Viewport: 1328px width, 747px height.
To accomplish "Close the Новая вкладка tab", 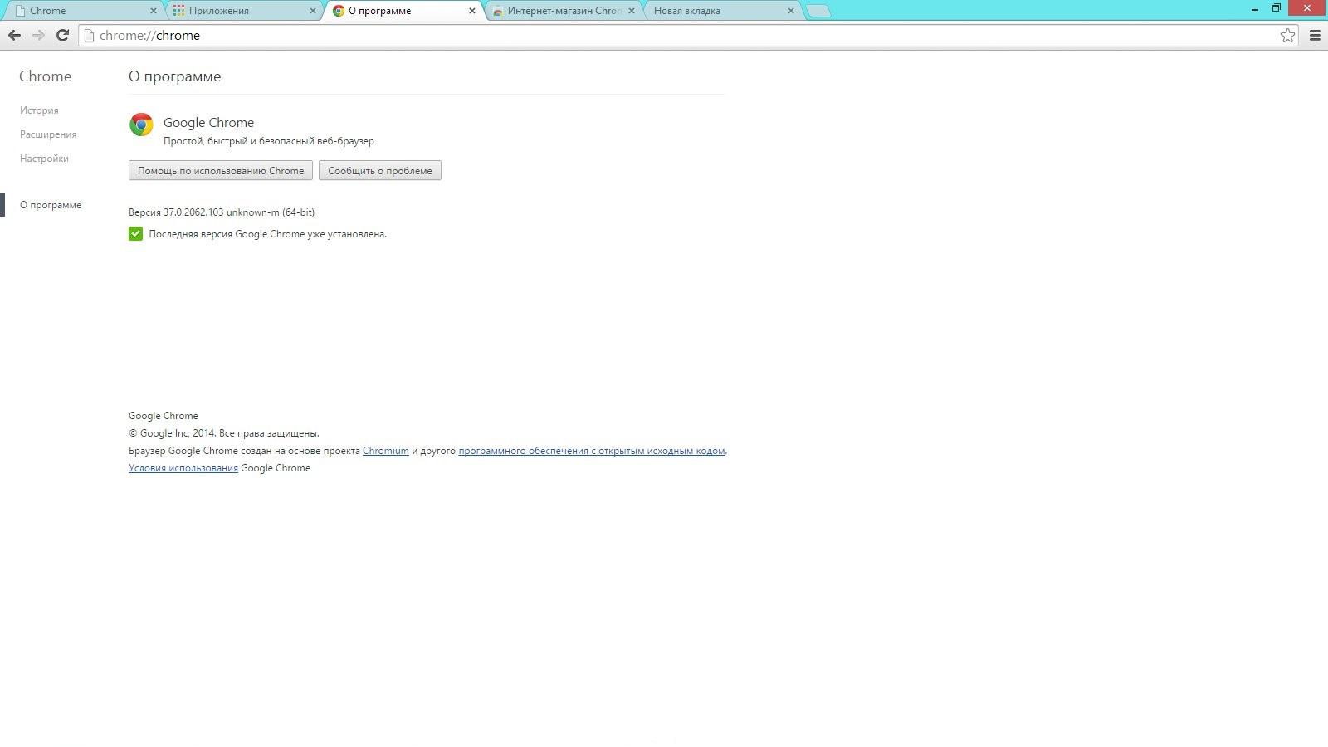I will (x=790, y=11).
